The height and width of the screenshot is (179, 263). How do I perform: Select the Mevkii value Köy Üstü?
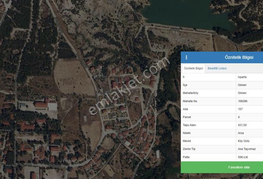coord(244,141)
